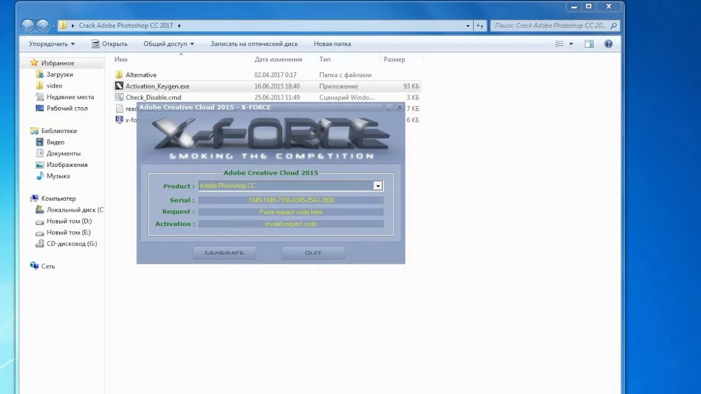Image resolution: width=701 pixels, height=394 pixels.
Task: Expand the arrow after the folder breadcrumb
Action: tap(179, 26)
